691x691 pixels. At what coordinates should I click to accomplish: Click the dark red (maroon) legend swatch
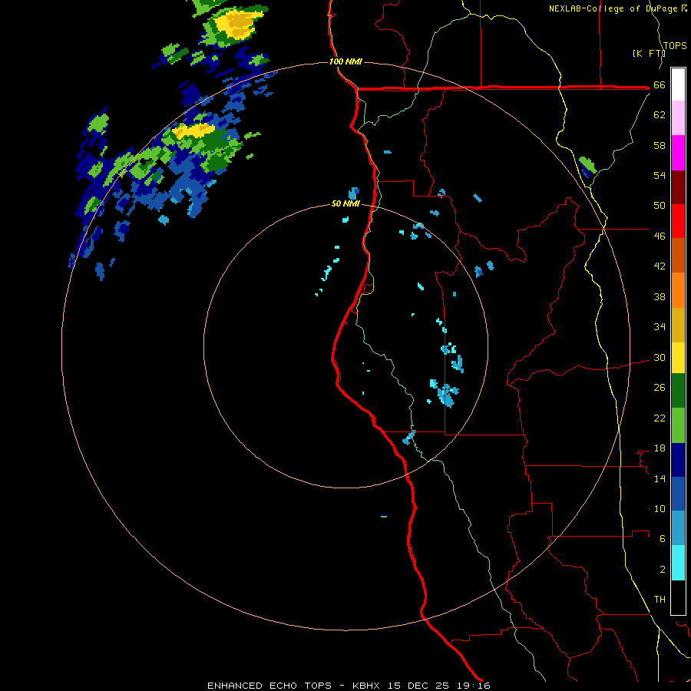678,187
